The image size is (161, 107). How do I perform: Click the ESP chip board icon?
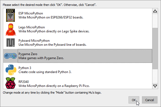(10, 15)
